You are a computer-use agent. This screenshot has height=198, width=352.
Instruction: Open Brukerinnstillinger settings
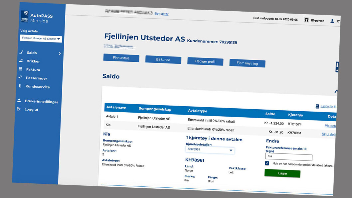42,102
